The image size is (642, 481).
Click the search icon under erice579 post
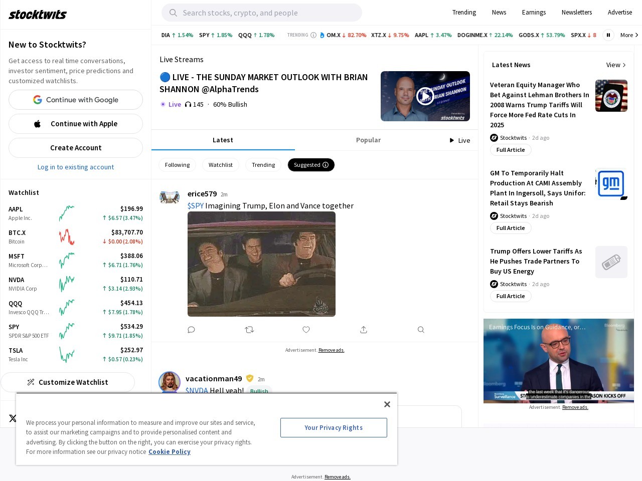pyautogui.click(x=421, y=330)
